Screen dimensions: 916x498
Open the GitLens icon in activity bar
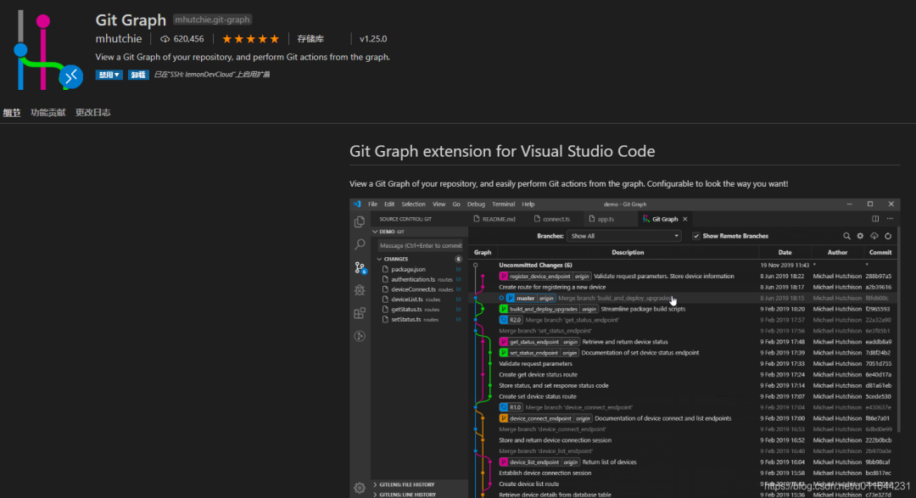click(x=360, y=336)
